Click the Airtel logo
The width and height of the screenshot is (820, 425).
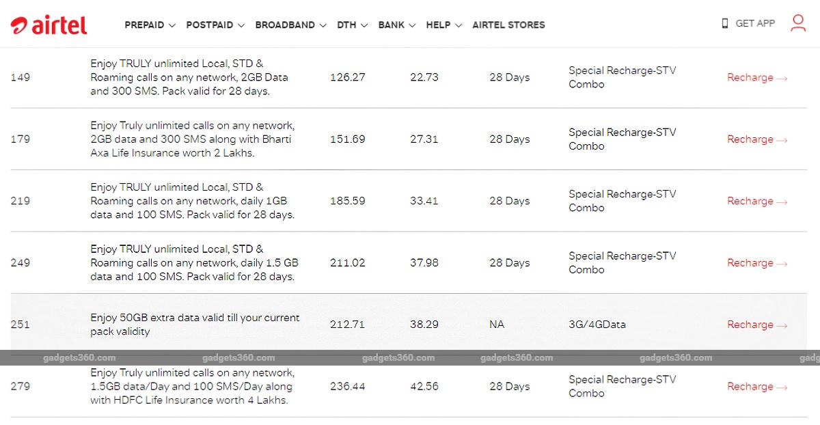(48, 23)
